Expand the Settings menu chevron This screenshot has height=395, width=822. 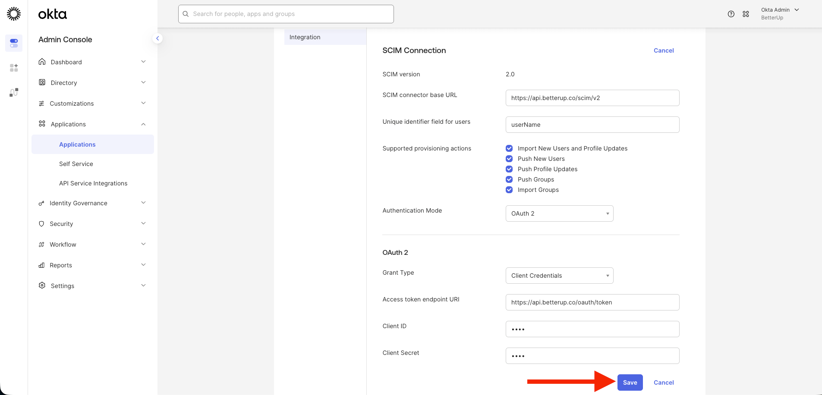coord(143,285)
